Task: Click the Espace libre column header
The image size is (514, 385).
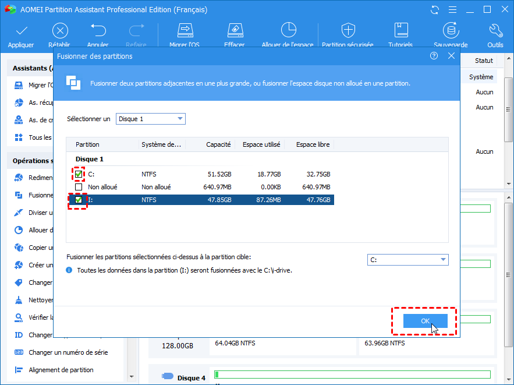Action: coord(313,144)
